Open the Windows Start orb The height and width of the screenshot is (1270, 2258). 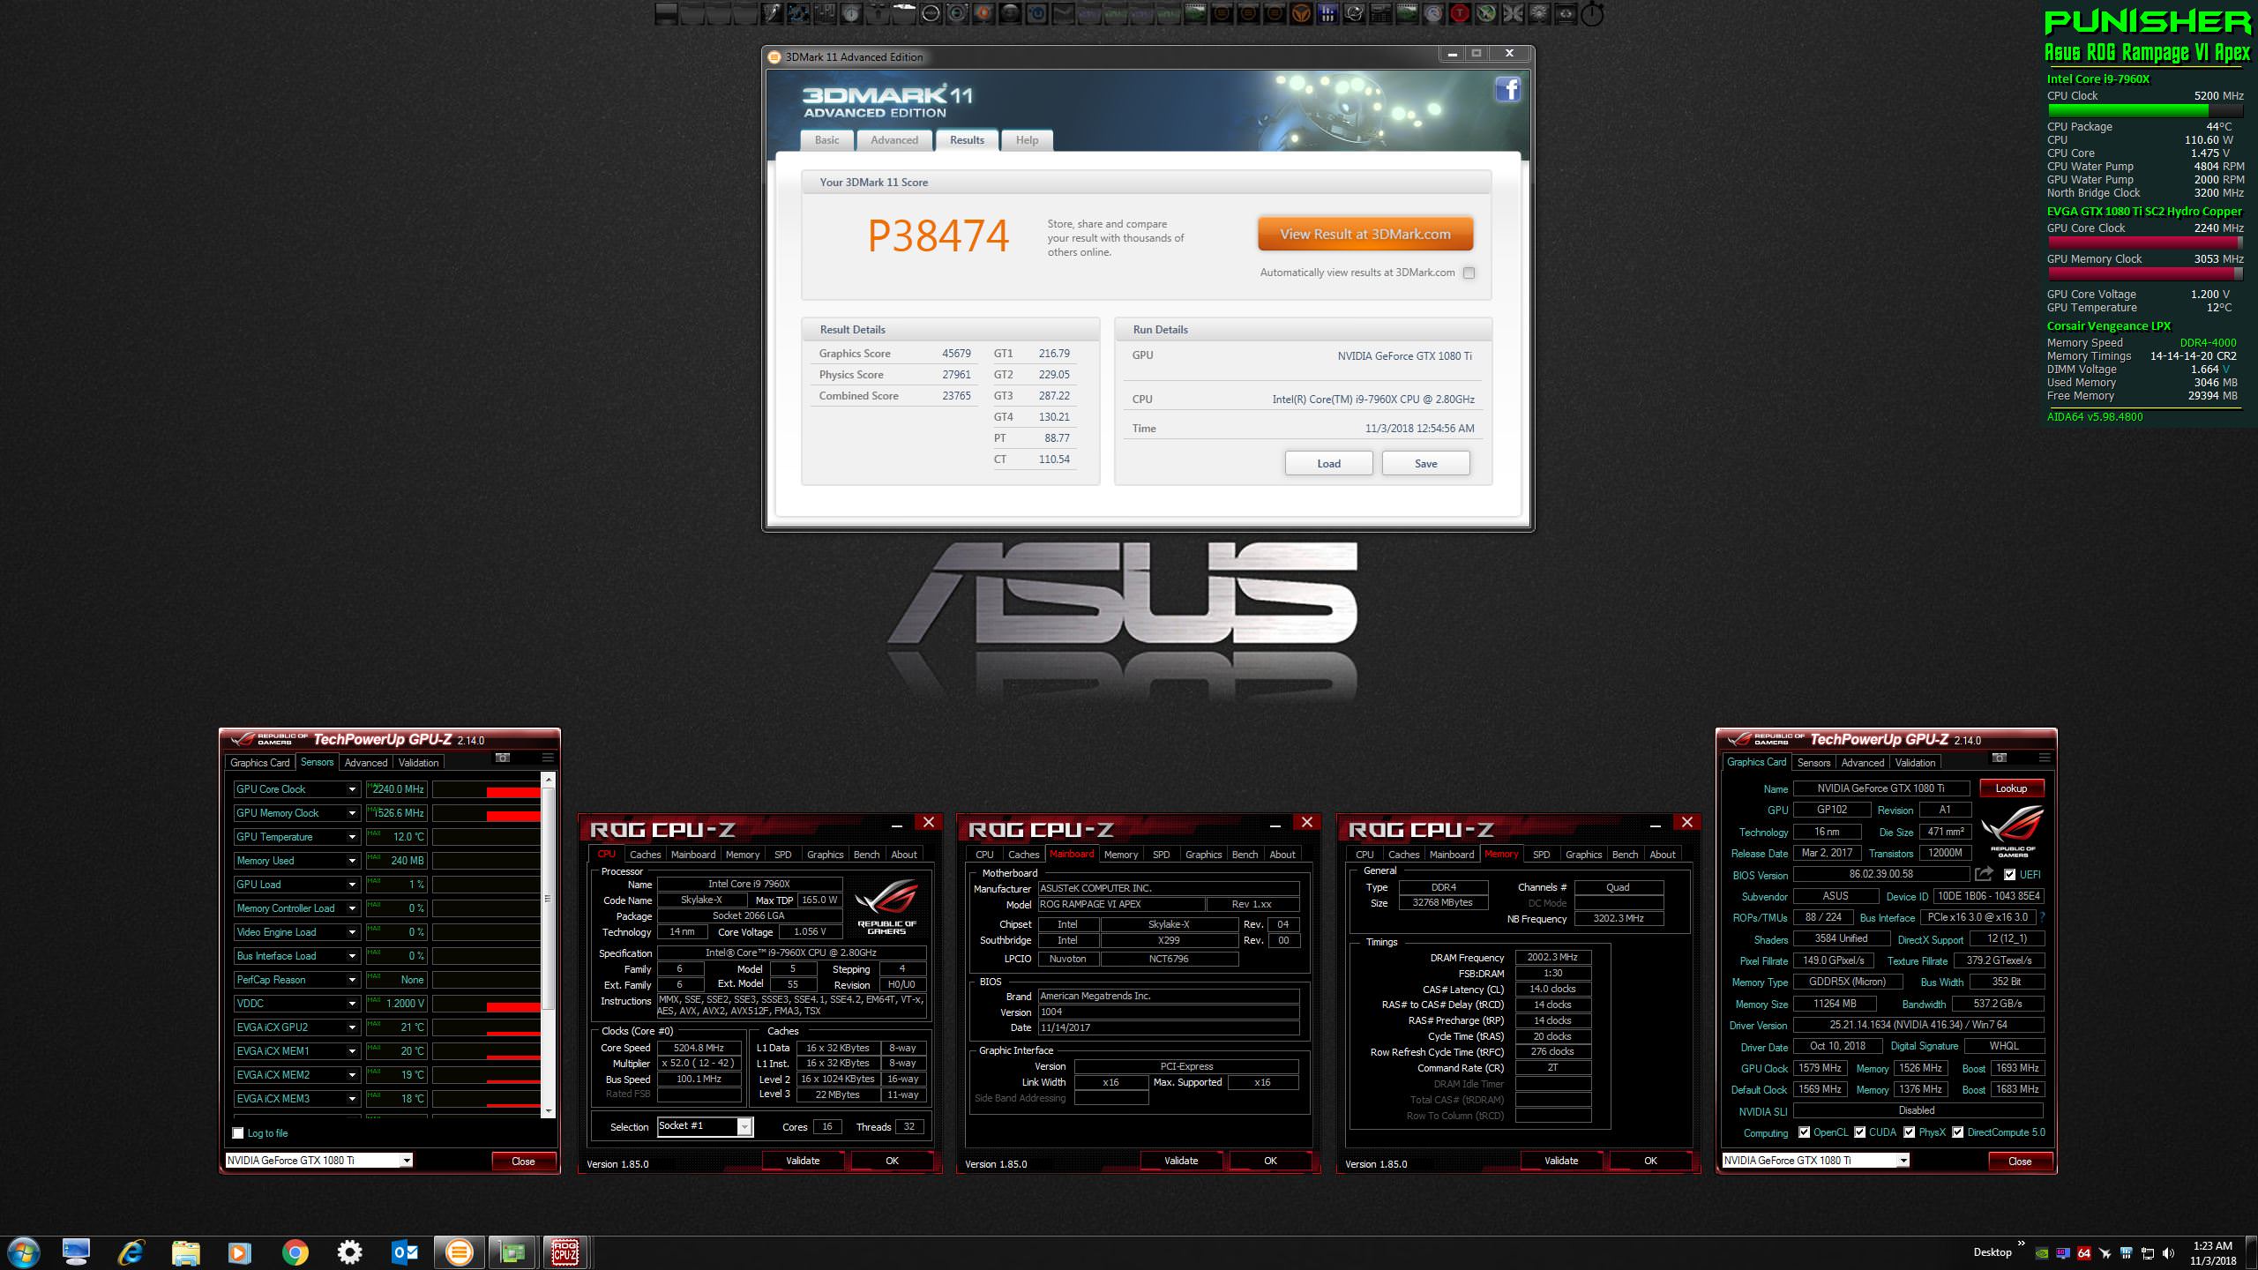point(23,1252)
